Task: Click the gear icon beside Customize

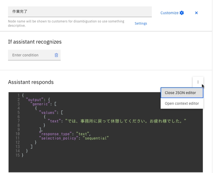Action: click(182, 13)
